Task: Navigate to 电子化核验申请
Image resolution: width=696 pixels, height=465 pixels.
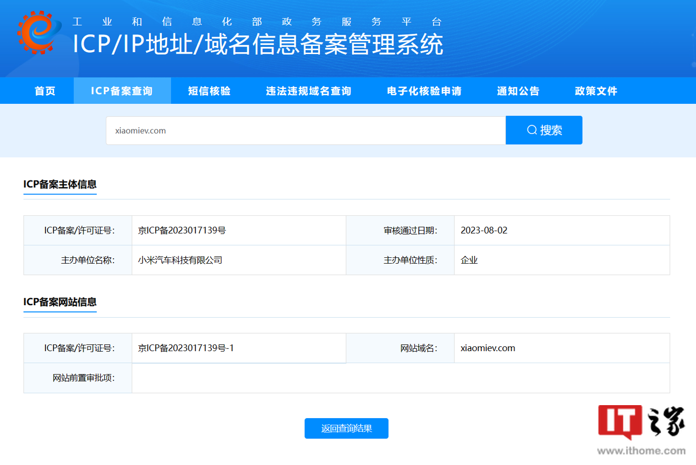Action: pos(424,91)
